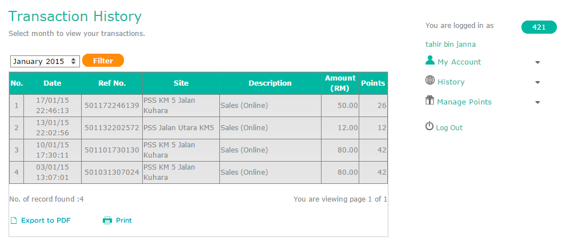Click the History globe icon
562x245 pixels.
pos(429,80)
